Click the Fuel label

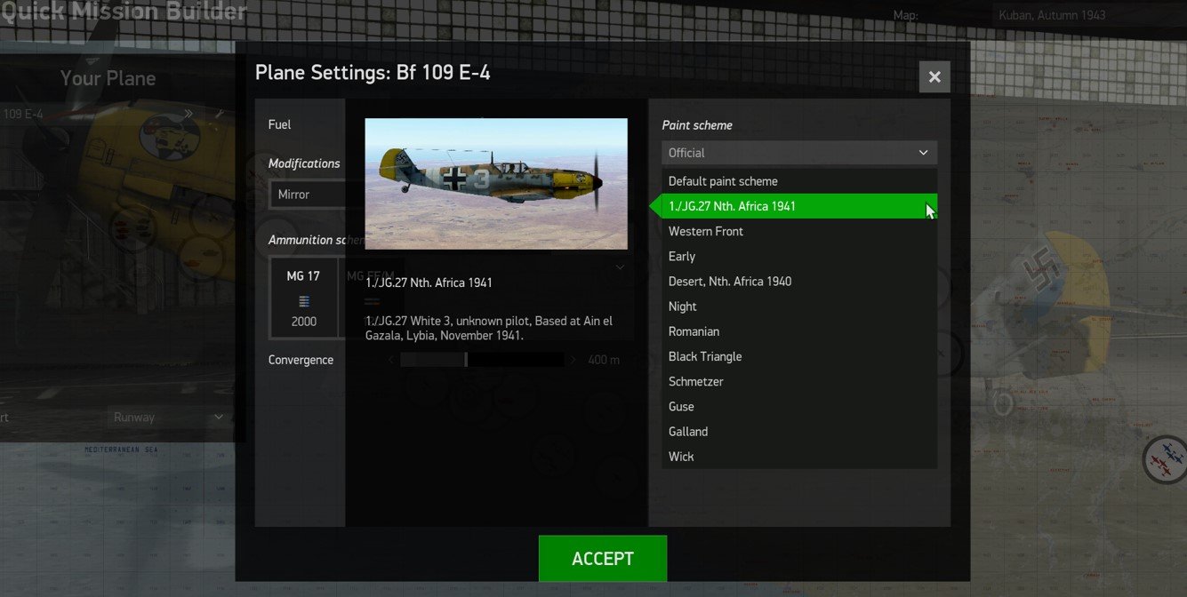coord(279,124)
